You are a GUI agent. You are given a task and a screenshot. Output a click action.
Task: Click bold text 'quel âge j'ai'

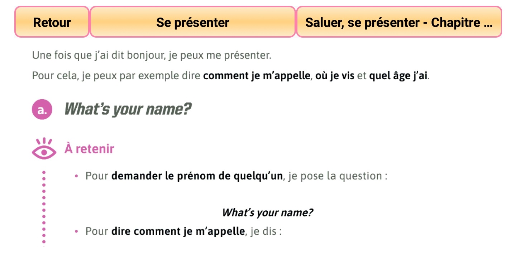tap(398, 76)
